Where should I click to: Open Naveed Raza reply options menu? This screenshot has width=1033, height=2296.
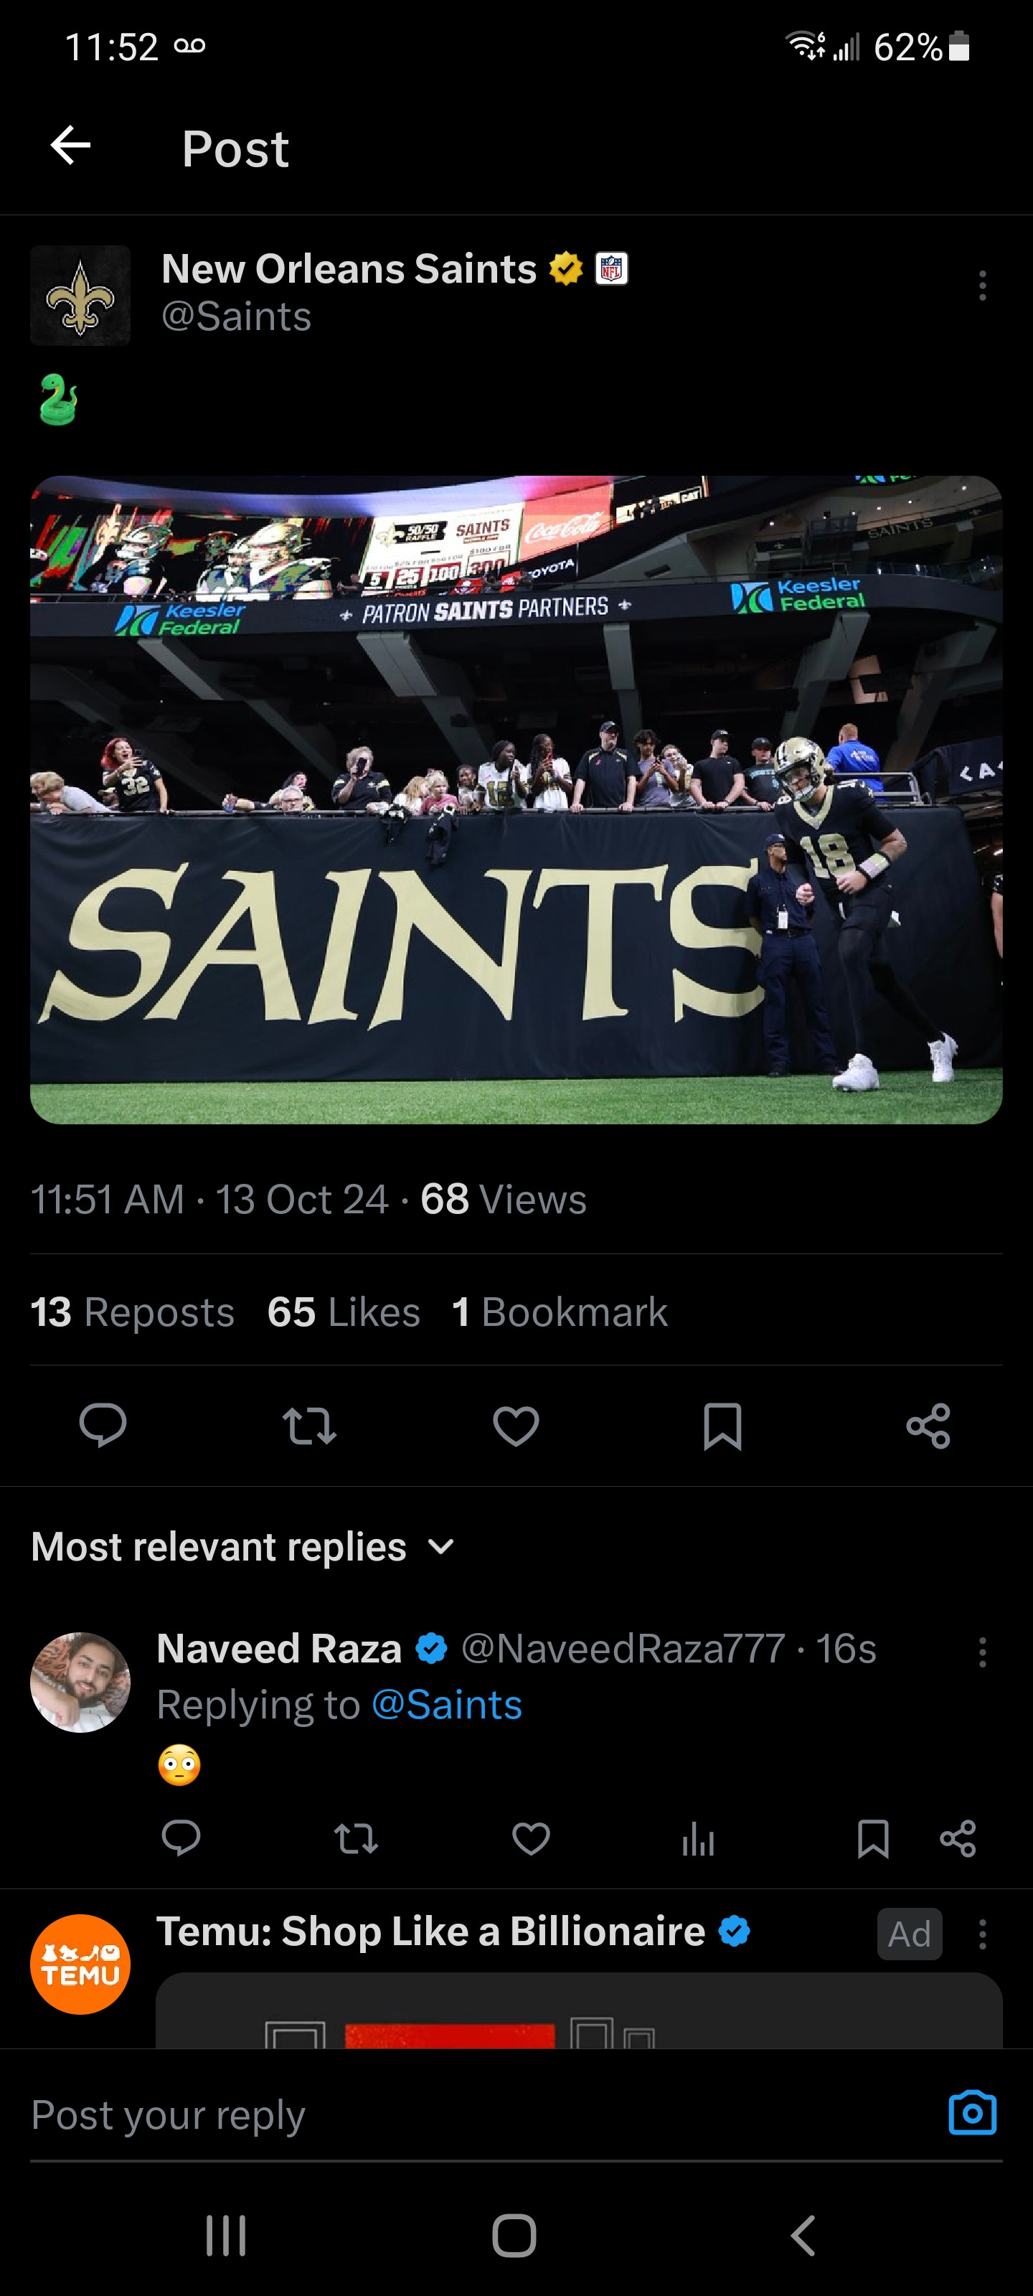[982, 1652]
